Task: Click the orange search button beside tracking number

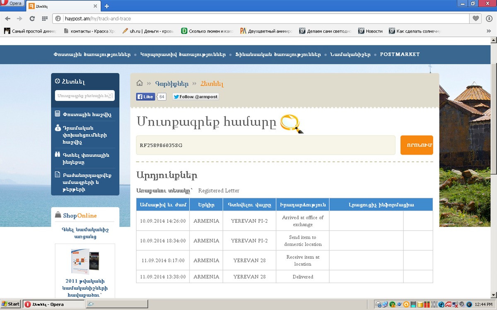Action: [x=417, y=145]
